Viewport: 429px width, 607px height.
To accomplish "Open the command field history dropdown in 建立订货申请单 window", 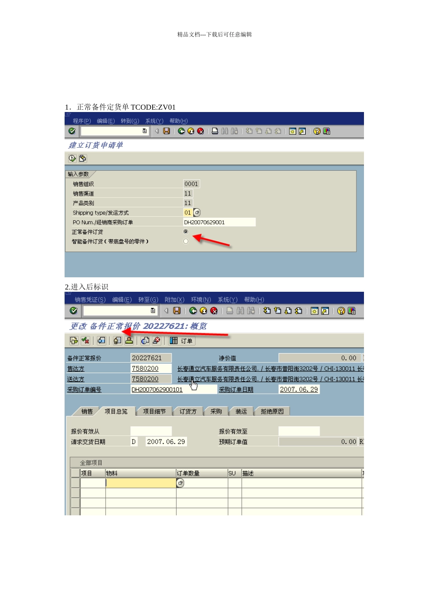I will [145, 131].
